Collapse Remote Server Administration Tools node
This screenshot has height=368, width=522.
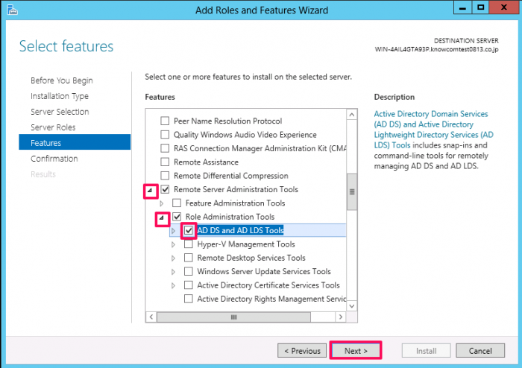[150, 190]
